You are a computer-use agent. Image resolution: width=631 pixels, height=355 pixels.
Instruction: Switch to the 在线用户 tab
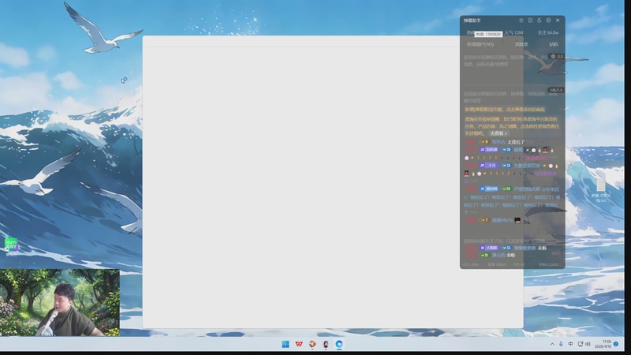pyautogui.click(x=480, y=44)
